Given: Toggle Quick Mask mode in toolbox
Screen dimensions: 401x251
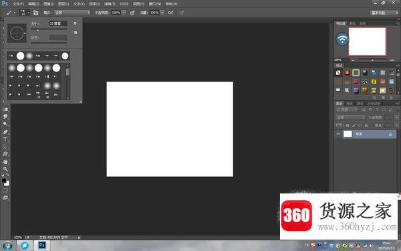Looking at the screenshot, I should [x=5, y=191].
